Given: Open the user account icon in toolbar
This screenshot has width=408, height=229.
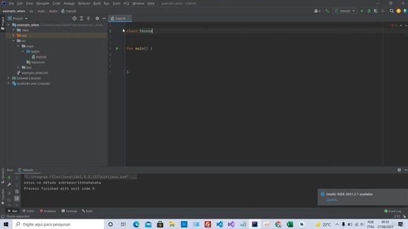Looking at the screenshot, I should point(317,11).
